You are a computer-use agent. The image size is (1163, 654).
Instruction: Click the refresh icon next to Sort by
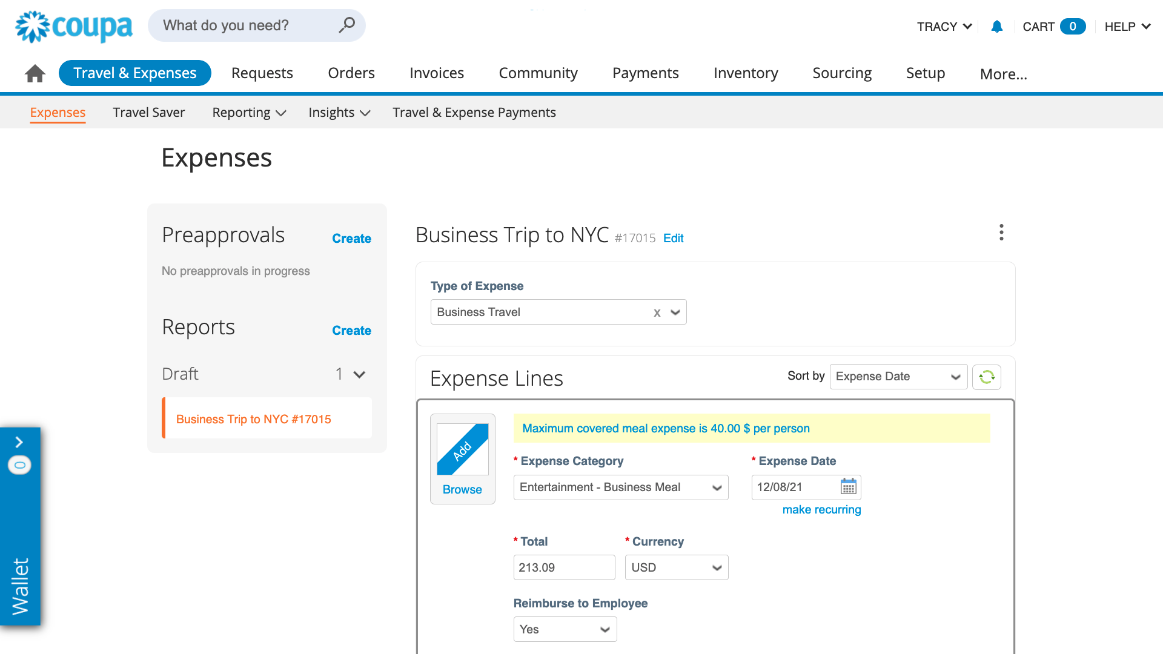(x=986, y=377)
